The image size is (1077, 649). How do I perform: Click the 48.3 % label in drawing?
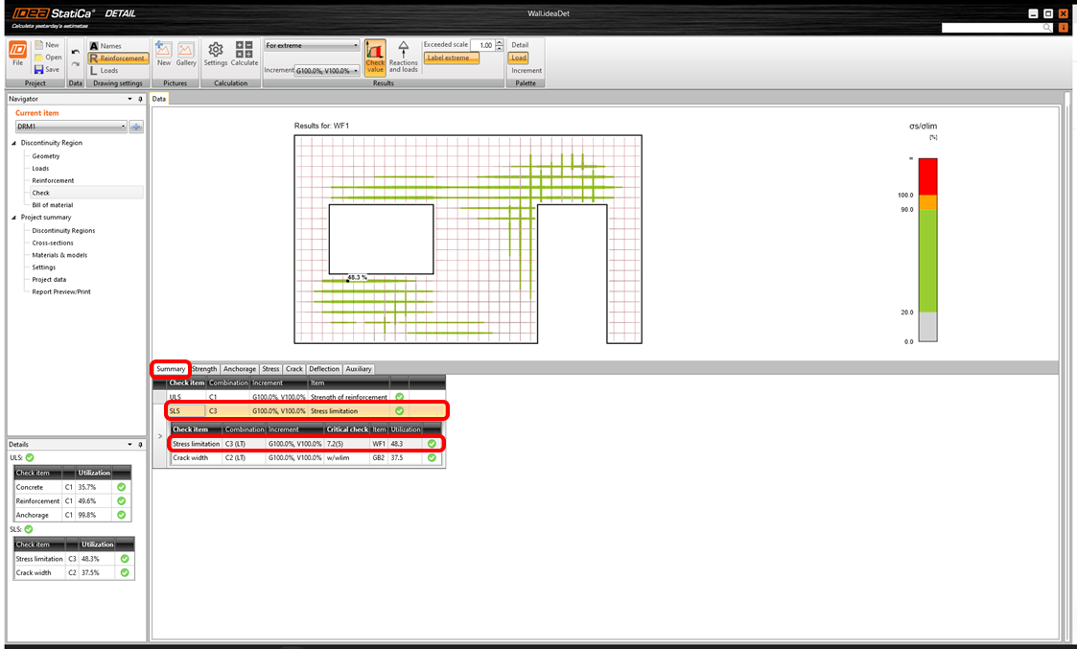click(x=357, y=277)
